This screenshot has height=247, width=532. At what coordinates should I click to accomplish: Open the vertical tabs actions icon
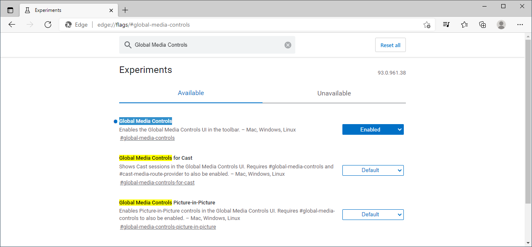click(10, 10)
